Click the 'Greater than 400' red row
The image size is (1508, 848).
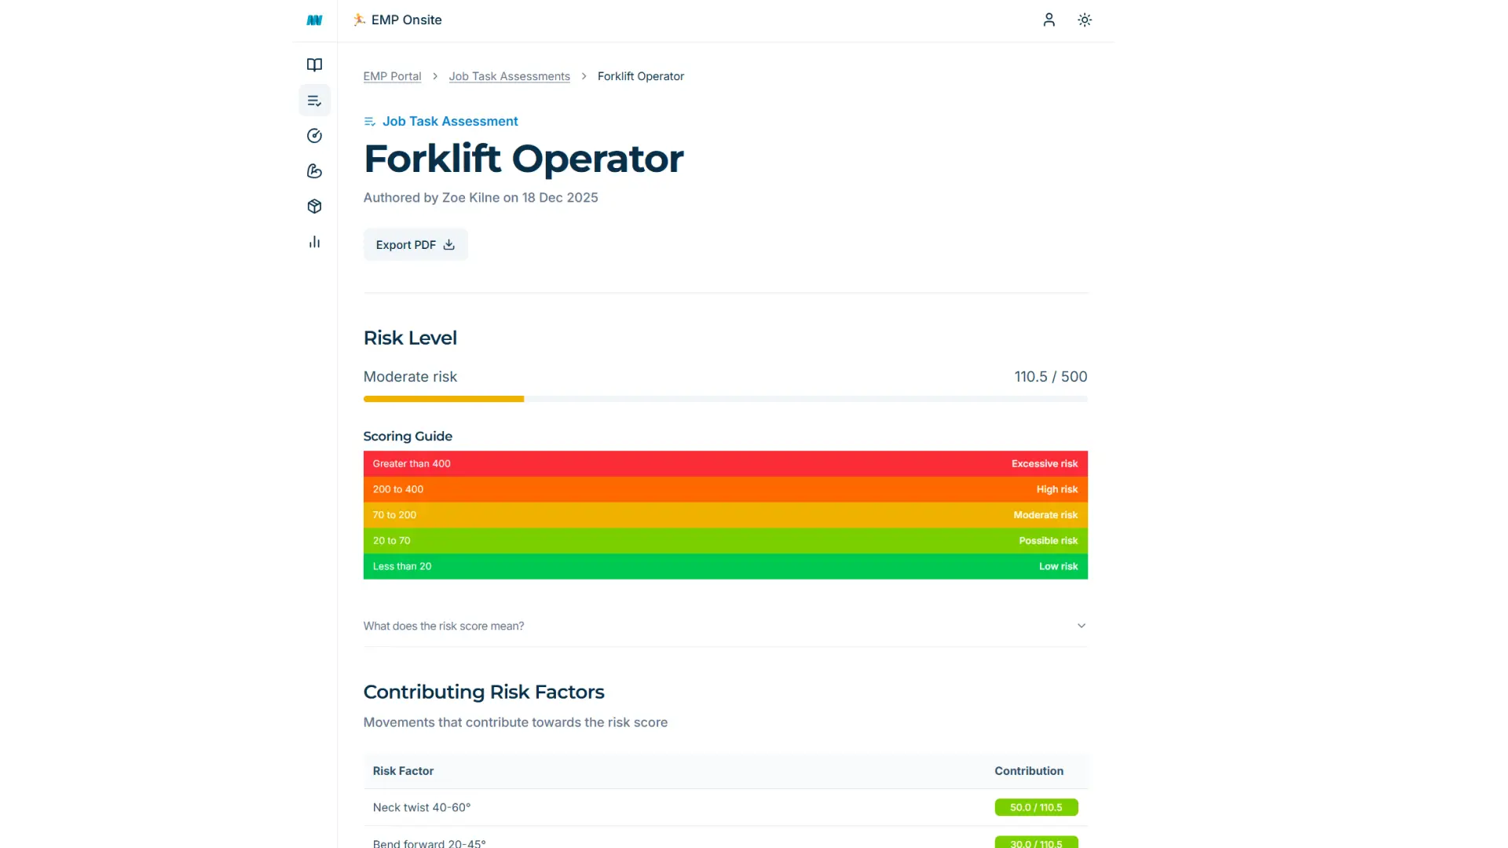coord(725,464)
